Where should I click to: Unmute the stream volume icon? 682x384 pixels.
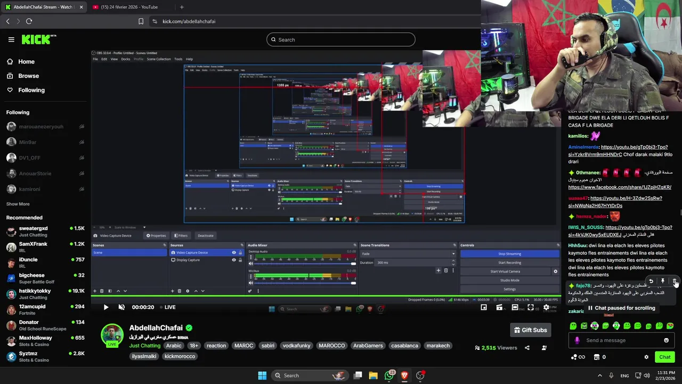[121, 307]
